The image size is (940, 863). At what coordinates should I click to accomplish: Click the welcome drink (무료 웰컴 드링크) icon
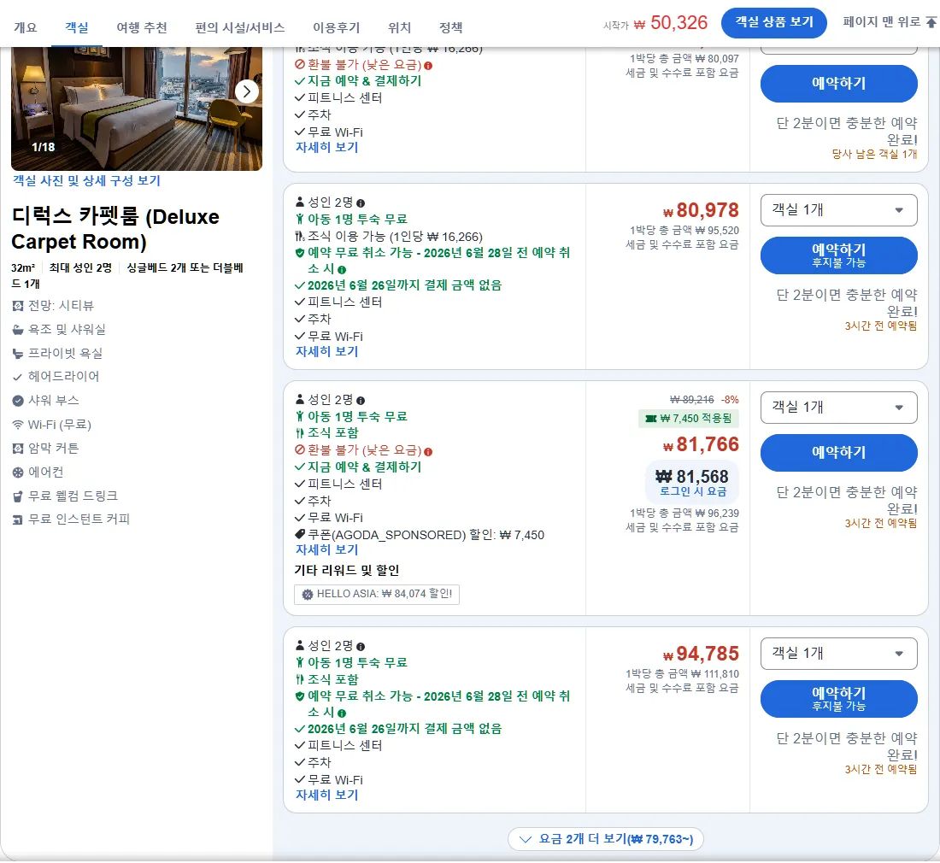coord(18,496)
